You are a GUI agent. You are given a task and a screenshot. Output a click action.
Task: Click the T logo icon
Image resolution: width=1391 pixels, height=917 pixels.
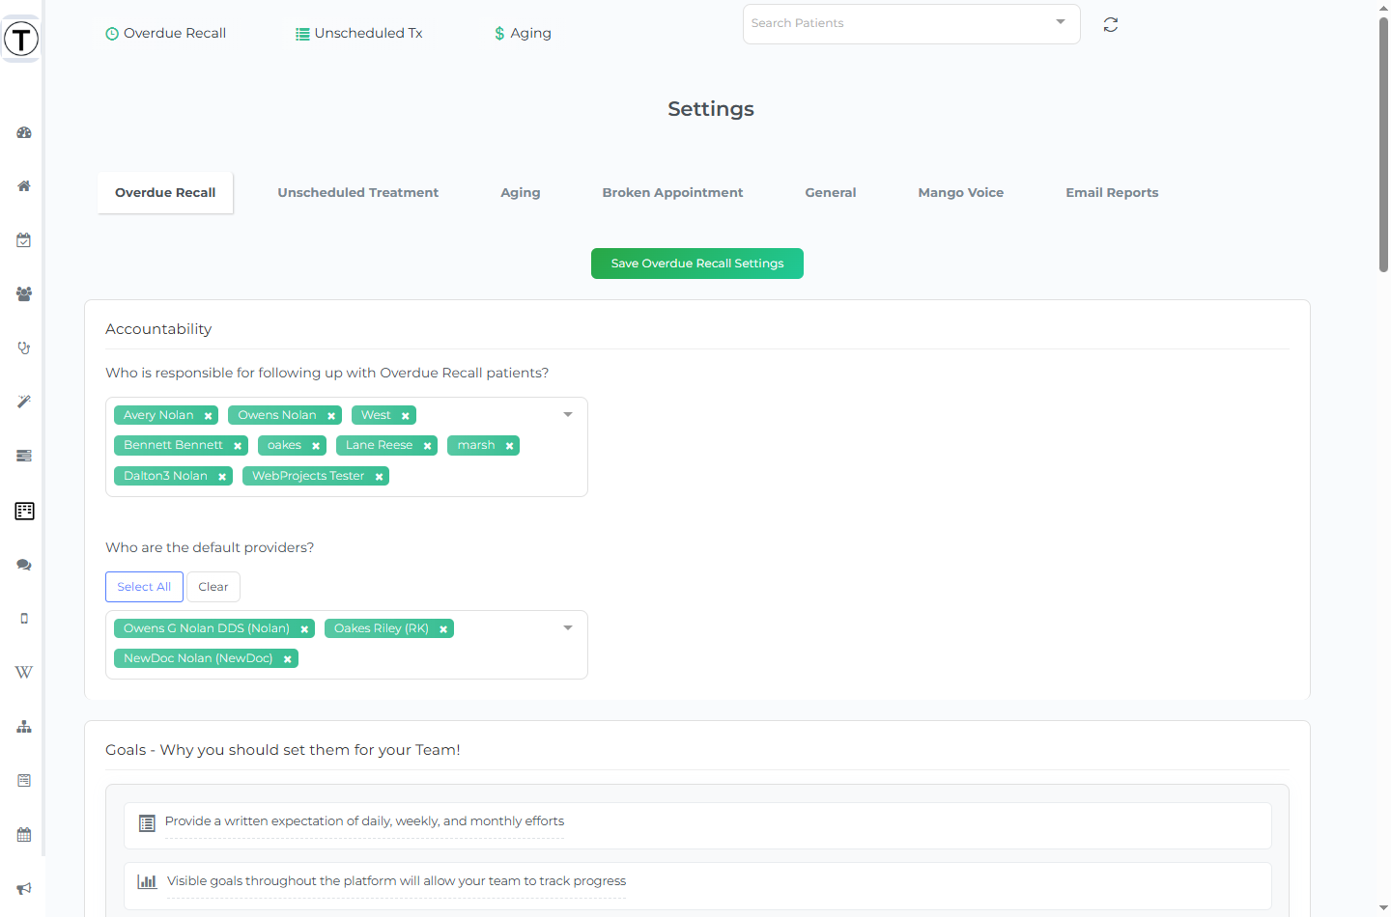(21, 39)
